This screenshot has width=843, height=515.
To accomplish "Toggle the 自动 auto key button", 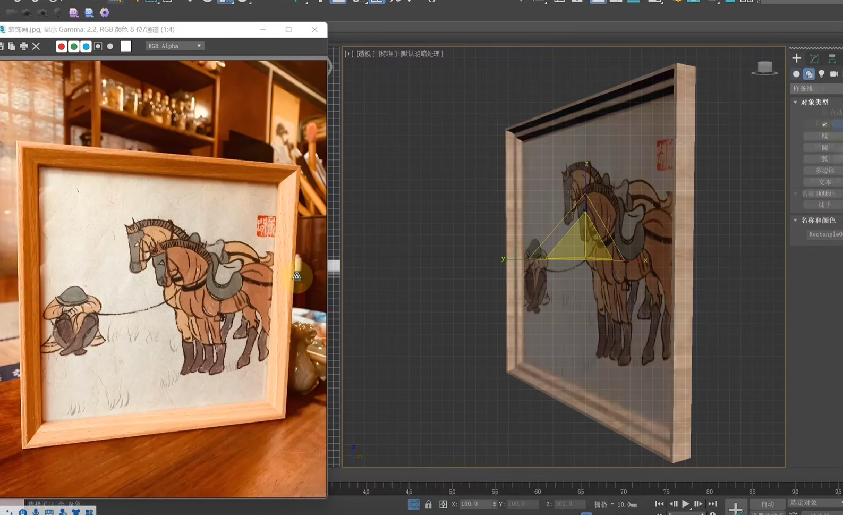I will point(768,504).
